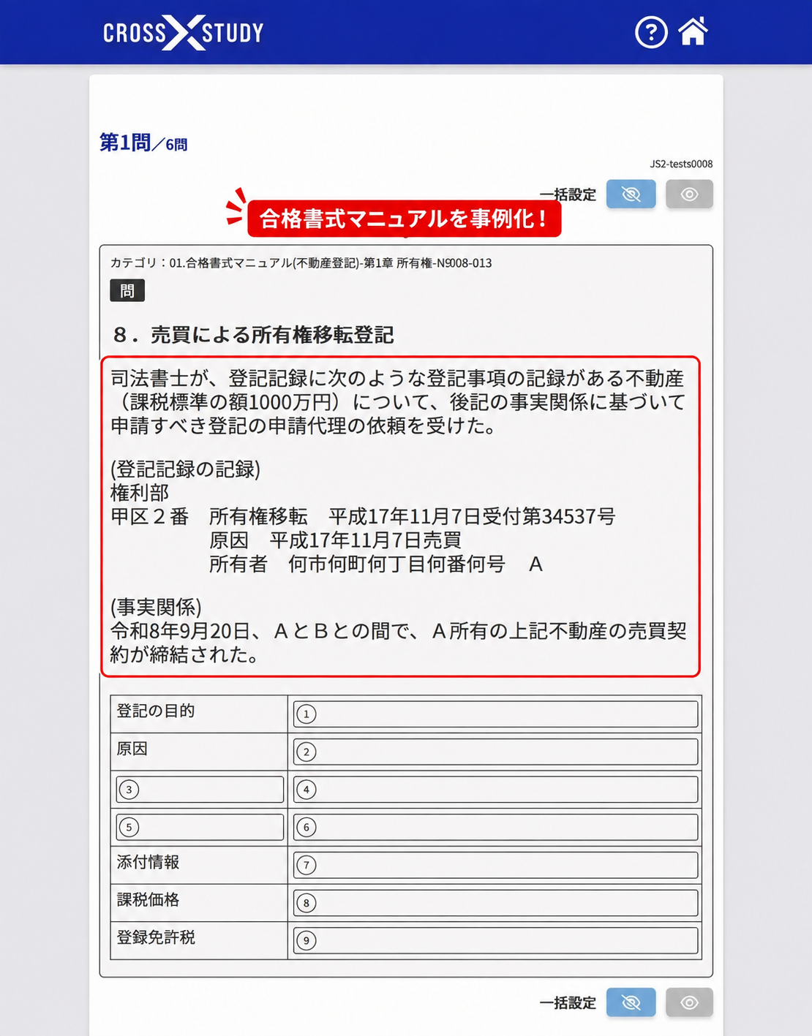Show all answers with bottom eye button
The height and width of the screenshot is (1036, 812).
tap(689, 1002)
